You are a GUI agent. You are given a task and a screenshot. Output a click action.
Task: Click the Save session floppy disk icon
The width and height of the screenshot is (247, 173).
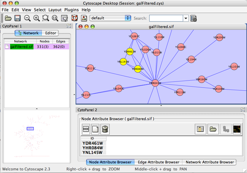click(17, 18)
